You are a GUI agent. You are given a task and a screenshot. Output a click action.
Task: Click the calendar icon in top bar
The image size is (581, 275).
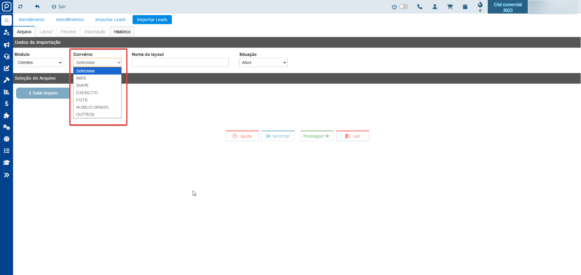(465, 7)
